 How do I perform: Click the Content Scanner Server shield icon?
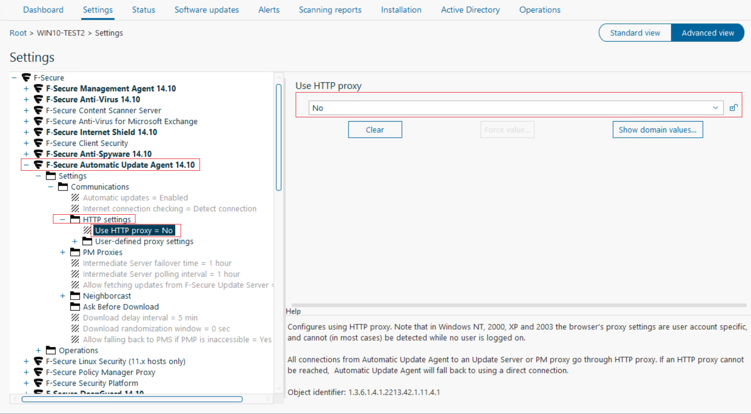pos(38,110)
